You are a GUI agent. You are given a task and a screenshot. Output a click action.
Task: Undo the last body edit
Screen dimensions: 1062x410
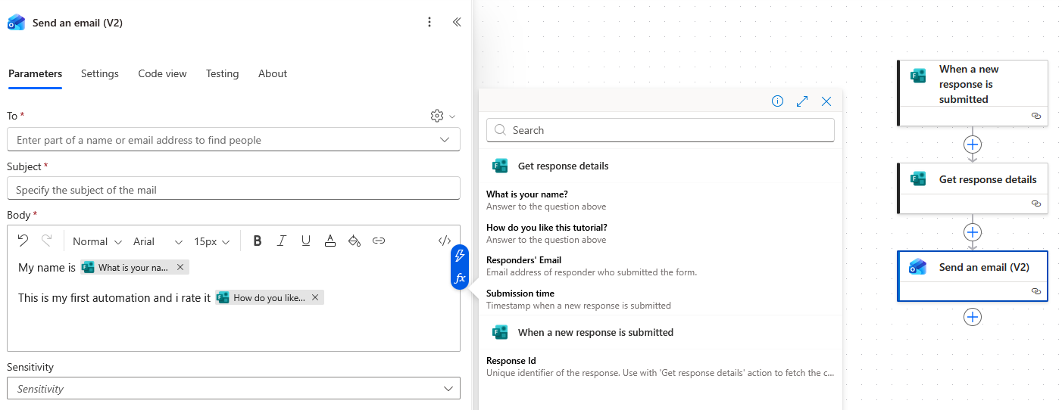coord(23,241)
